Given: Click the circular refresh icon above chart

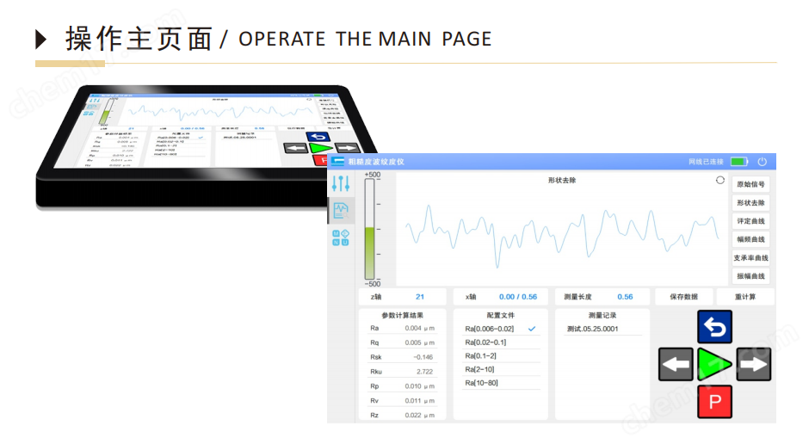Looking at the screenshot, I should [x=720, y=180].
